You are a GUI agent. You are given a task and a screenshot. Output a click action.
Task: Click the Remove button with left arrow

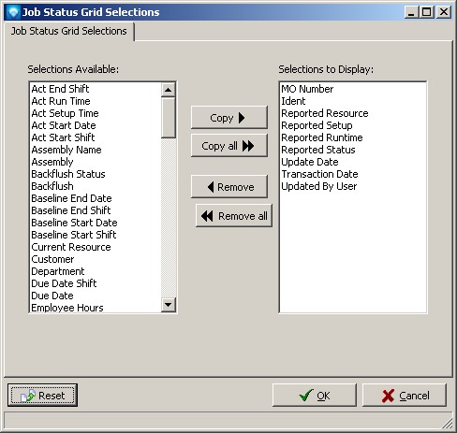(x=229, y=187)
